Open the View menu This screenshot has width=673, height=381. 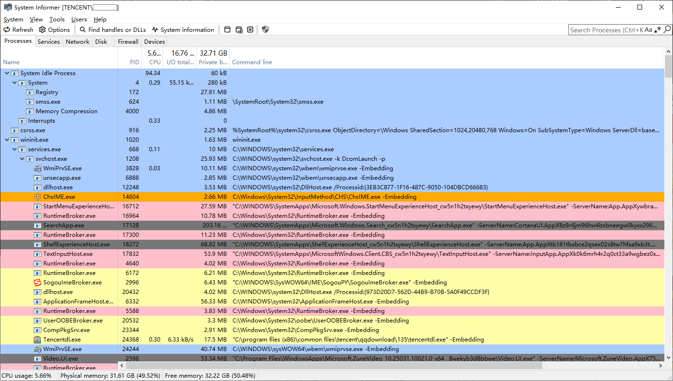coord(36,20)
